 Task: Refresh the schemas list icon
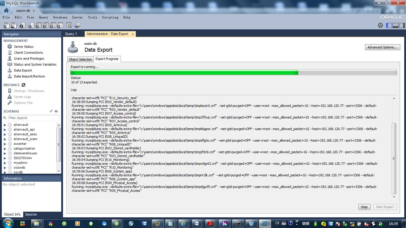(56, 111)
